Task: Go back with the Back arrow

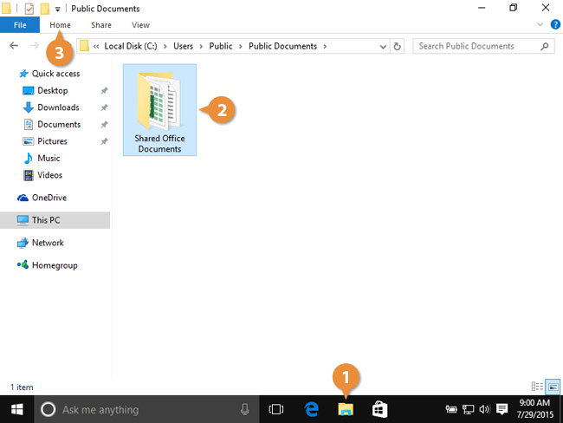Action: pyautogui.click(x=14, y=46)
